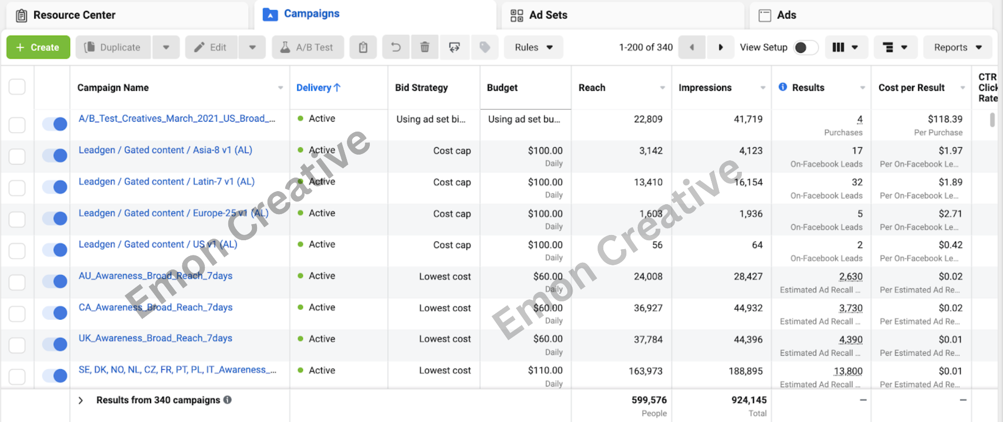
Task: Click info icon next to 340 campaigns
Action: point(227,400)
